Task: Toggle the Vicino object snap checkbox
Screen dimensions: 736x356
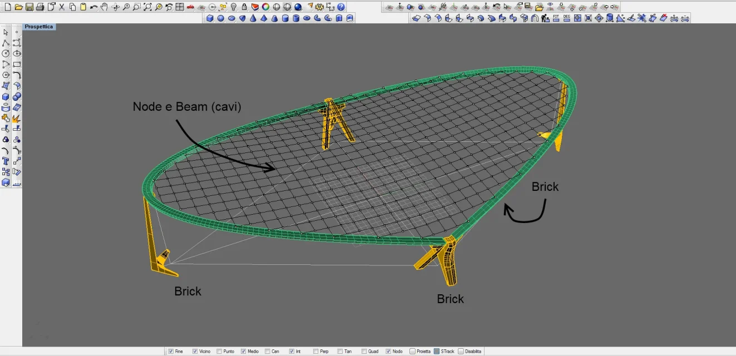Action: [195, 352]
